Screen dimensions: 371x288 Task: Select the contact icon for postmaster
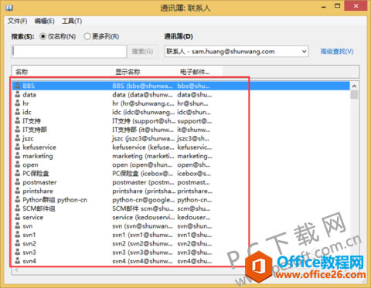(17, 182)
